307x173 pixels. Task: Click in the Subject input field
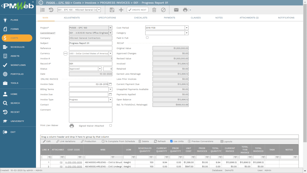[91, 43]
